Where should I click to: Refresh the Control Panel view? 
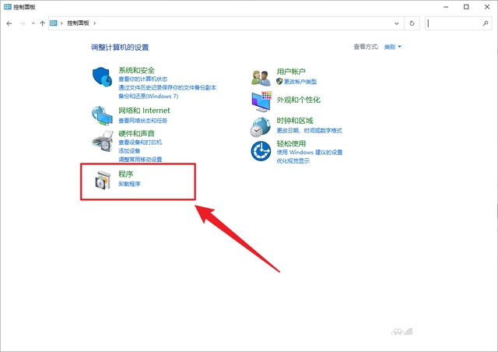[x=412, y=23]
